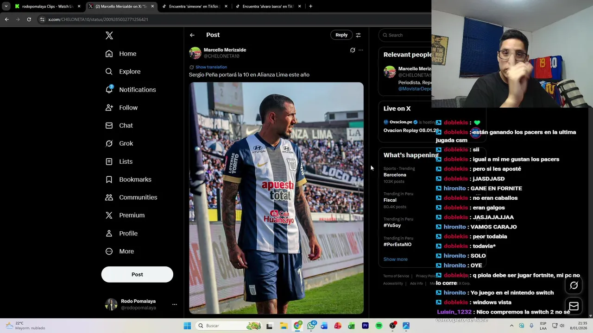Open the Chat envelope icon
593x333 pixels.
point(109,125)
